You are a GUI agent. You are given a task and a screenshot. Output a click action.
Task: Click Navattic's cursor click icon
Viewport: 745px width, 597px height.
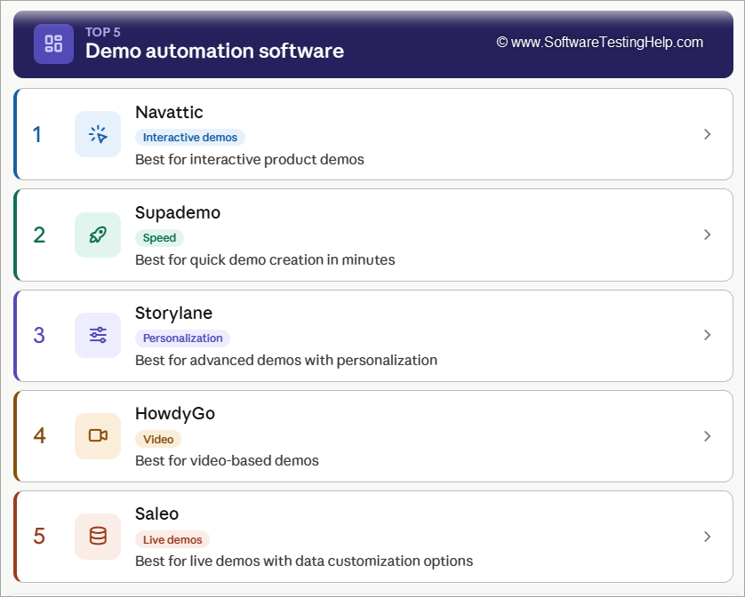click(98, 134)
